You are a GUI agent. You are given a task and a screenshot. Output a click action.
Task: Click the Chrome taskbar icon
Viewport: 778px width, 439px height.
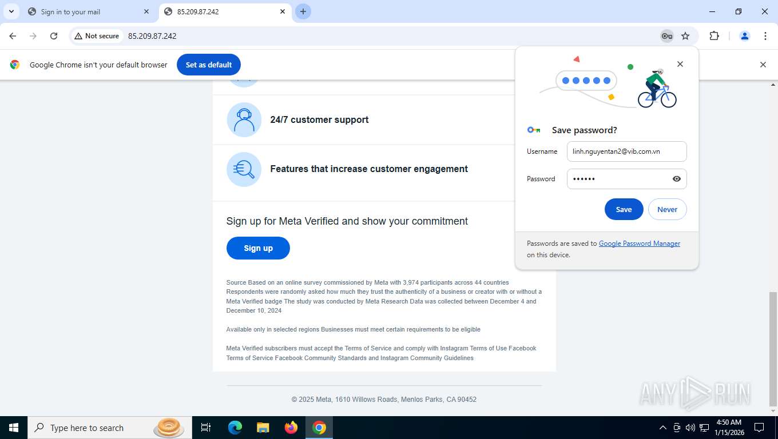coord(319,428)
